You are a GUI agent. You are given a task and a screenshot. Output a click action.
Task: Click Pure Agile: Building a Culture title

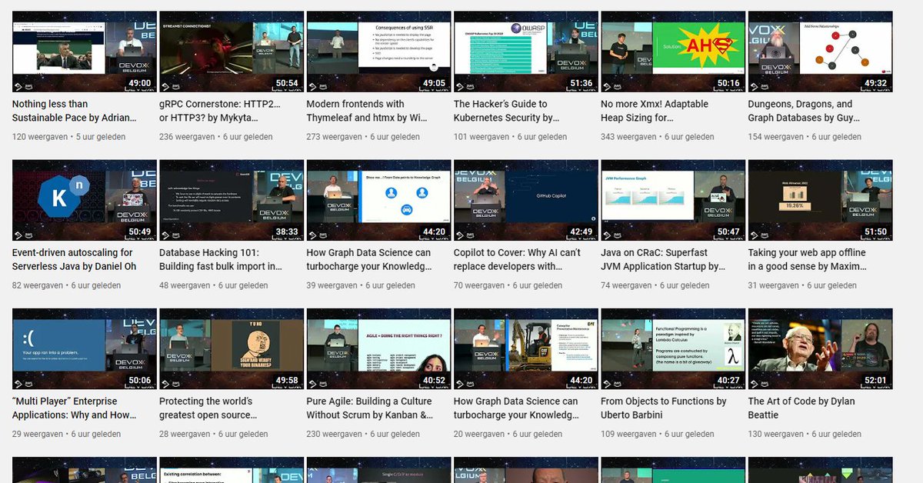(370, 408)
